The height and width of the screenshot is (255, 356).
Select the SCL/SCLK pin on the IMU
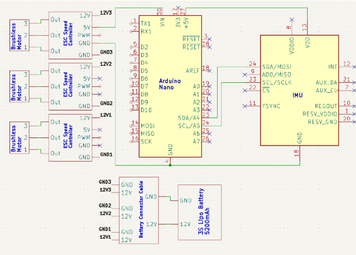(277, 82)
